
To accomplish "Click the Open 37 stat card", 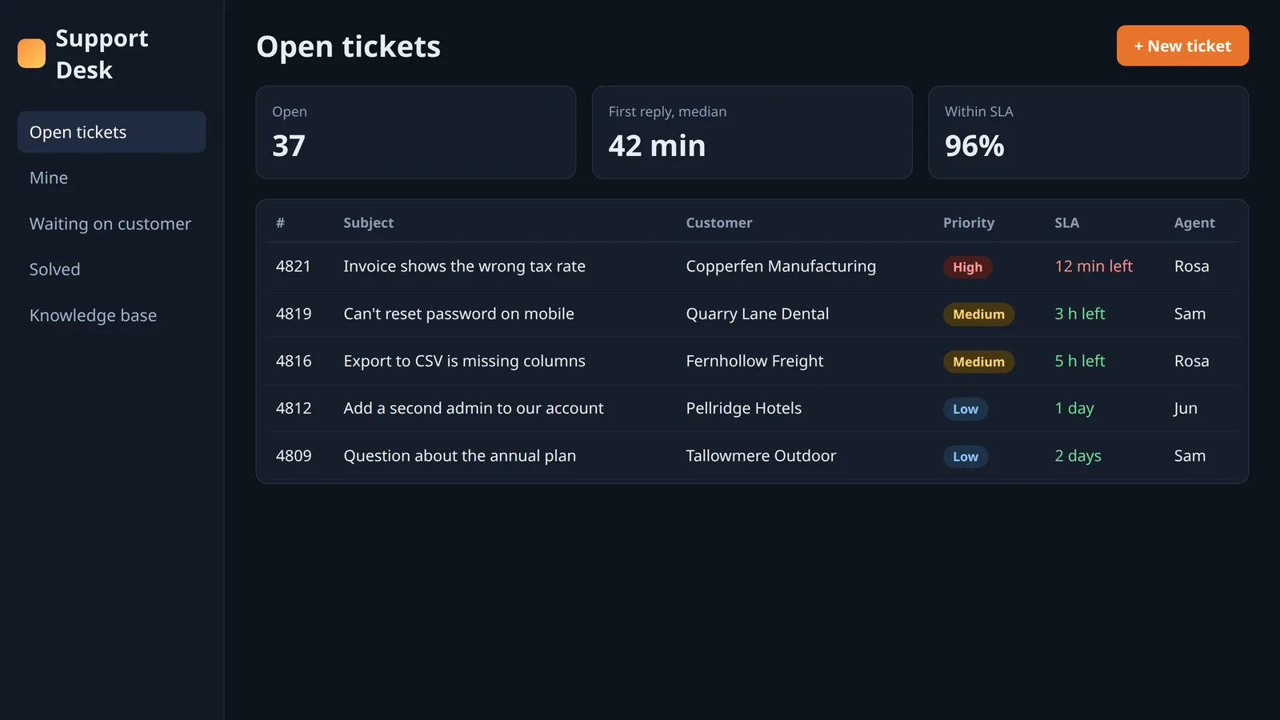I will pos(416,132).
